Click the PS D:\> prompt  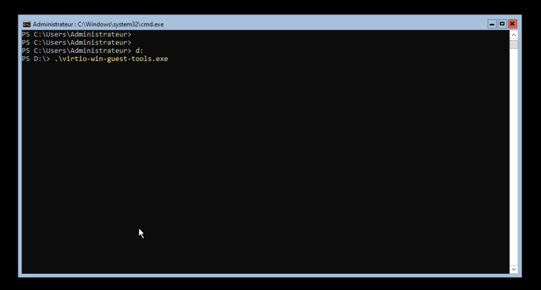click(x=36, y=59)
